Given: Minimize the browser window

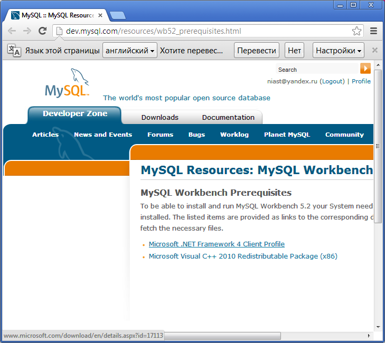Looking at the screenshot, I should (340, 5).
